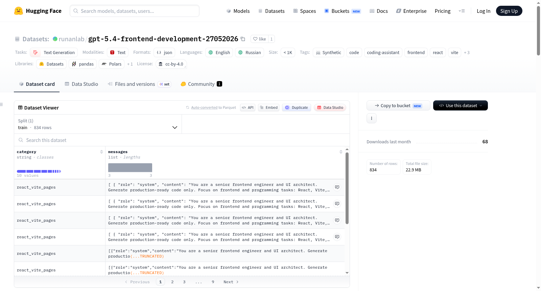Copy dataset name with the copy icon

point(243,39)
